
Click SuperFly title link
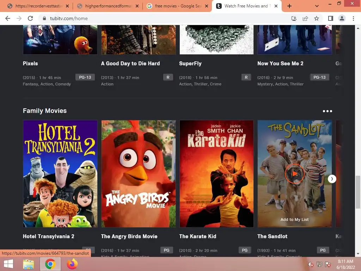[x=190, y=64]
